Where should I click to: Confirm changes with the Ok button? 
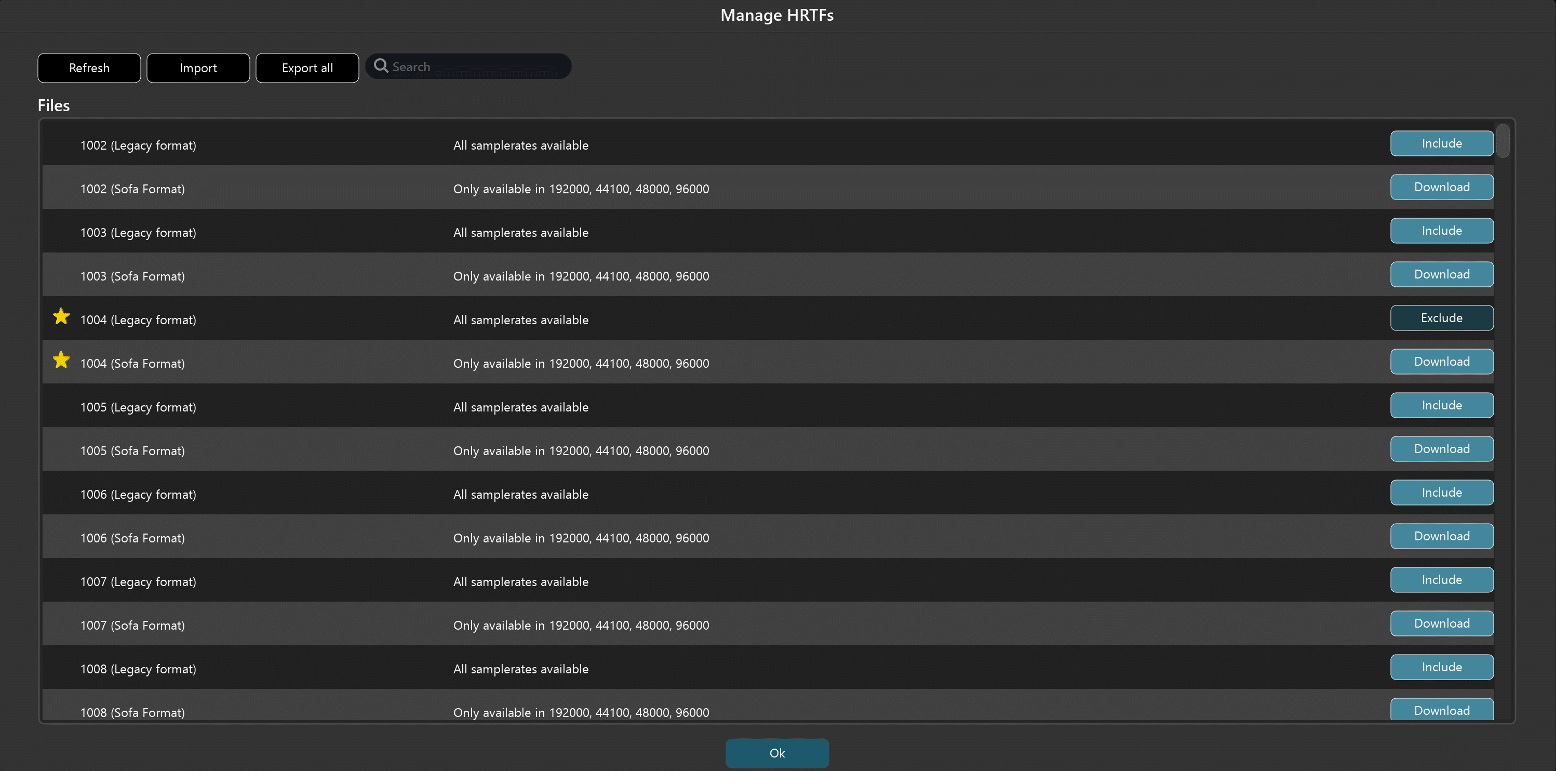(777, 753)
